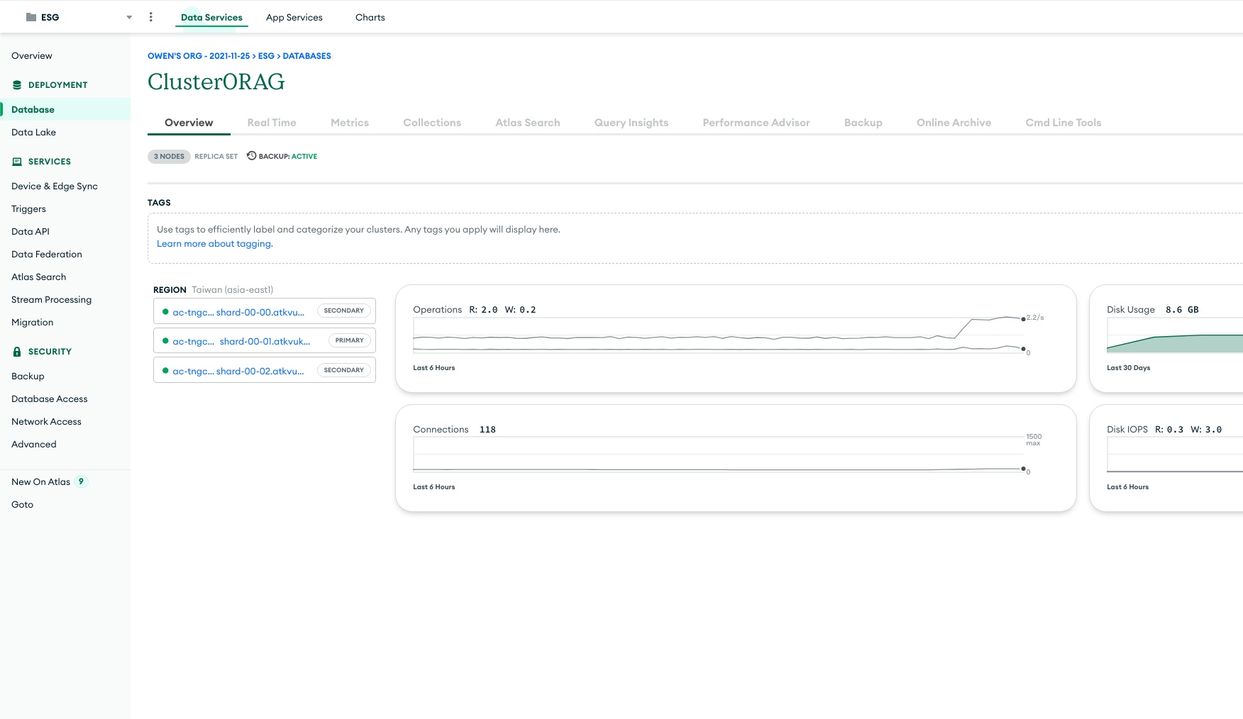Switch to the App Services tab

point(294,18)
